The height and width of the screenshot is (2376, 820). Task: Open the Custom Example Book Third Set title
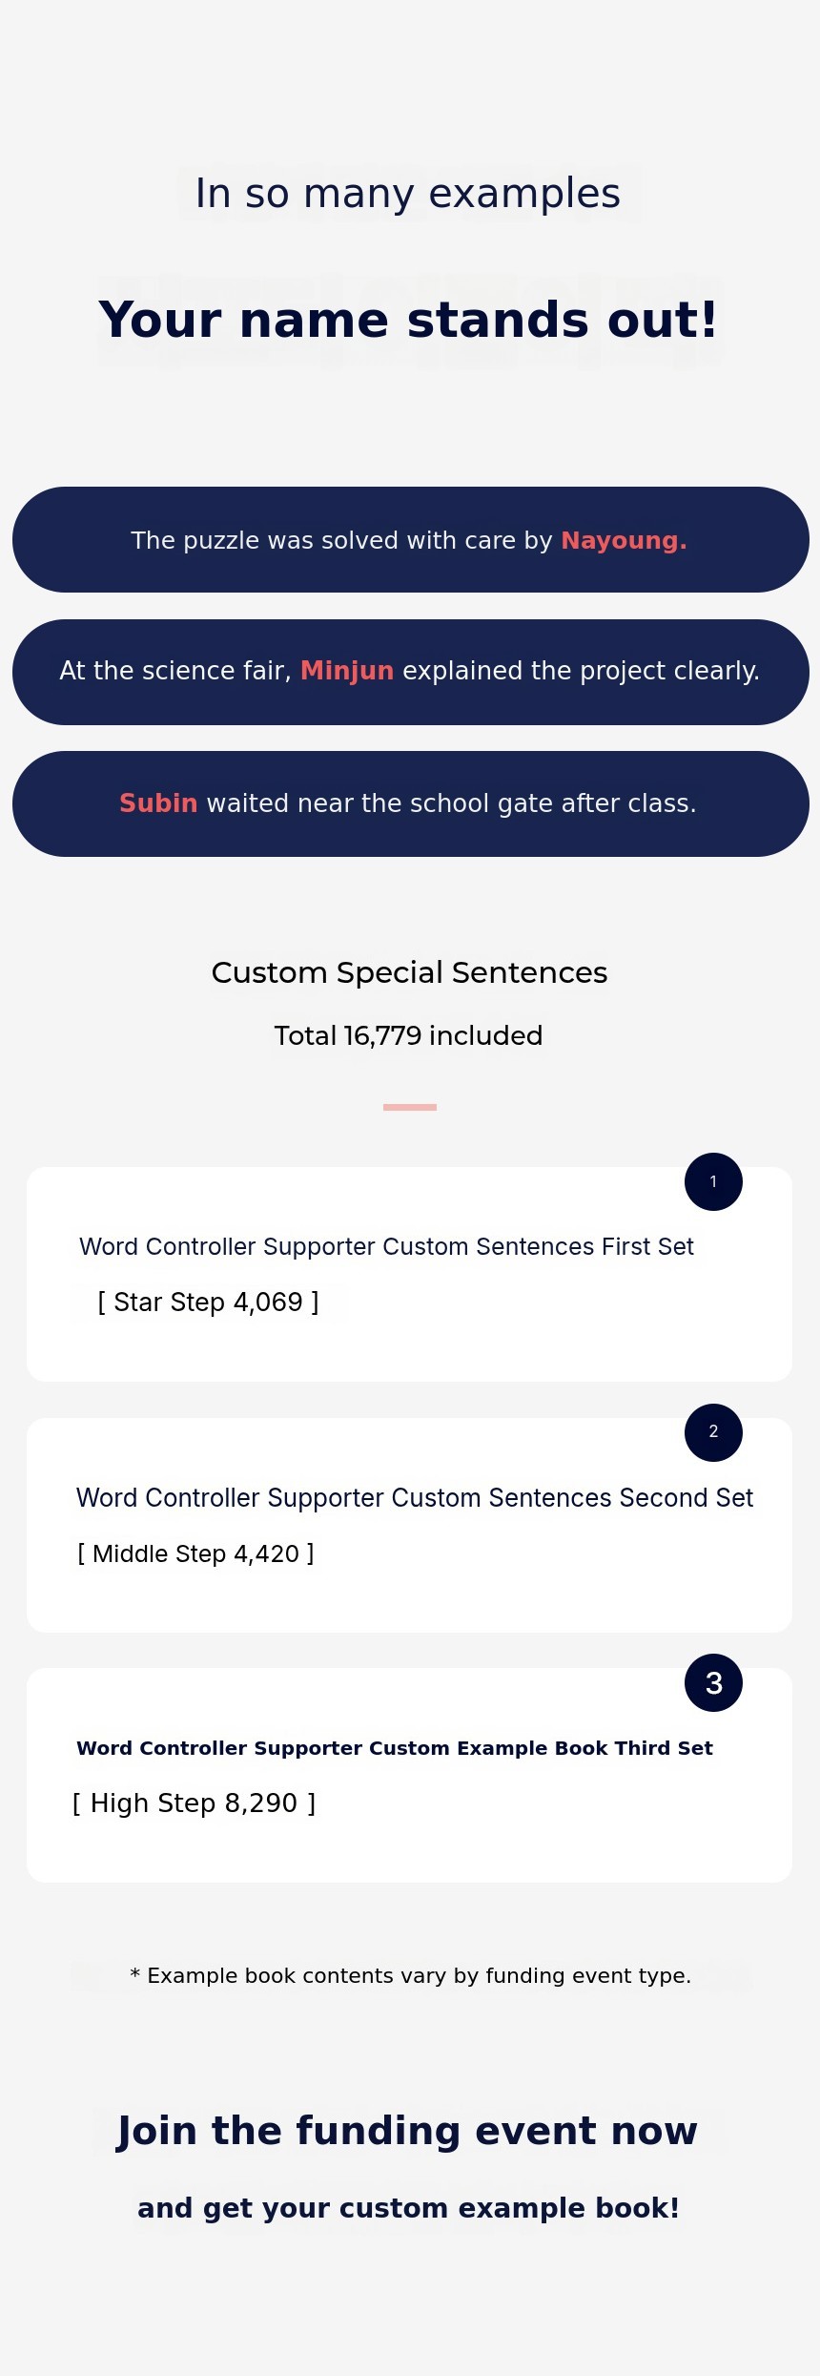click(x=395, y=1748)
